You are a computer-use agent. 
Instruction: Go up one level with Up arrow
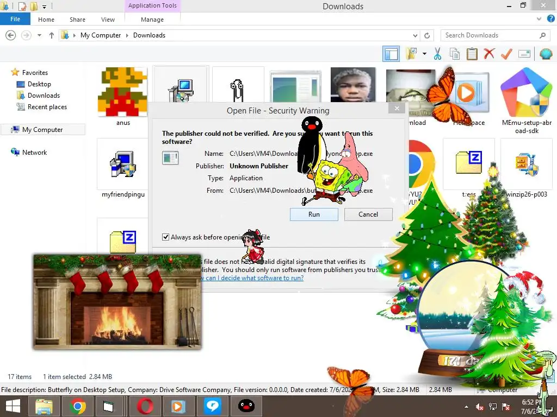(52, 35)
